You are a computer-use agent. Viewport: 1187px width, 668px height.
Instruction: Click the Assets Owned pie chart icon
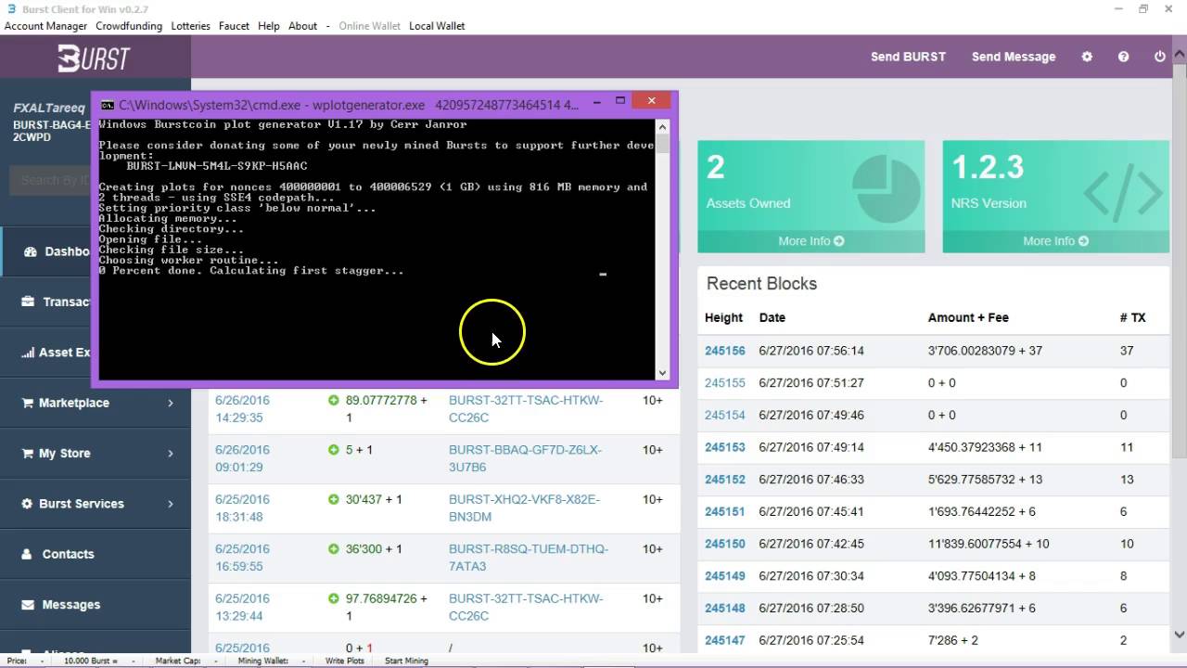pyautogui.click(x=886, y=188)
